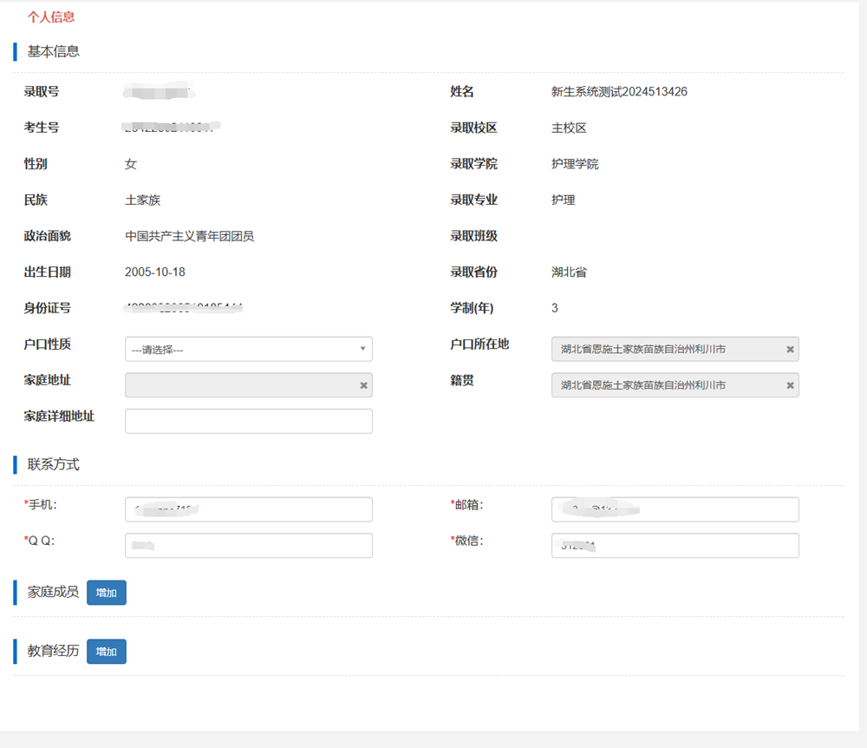867x748 pixels.
Task: Clear the 籍贯 field with its X icon
Action: [x=790, y=385]
